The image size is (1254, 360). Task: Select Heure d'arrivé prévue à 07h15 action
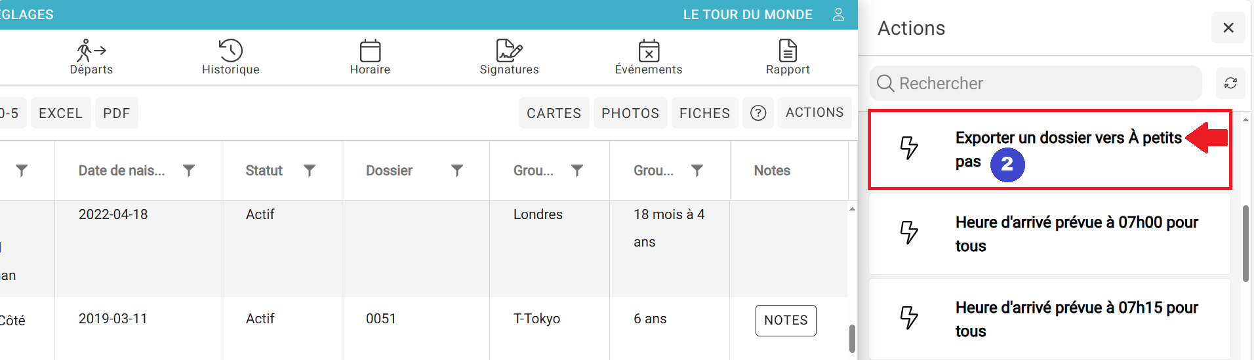(1049, 319)
